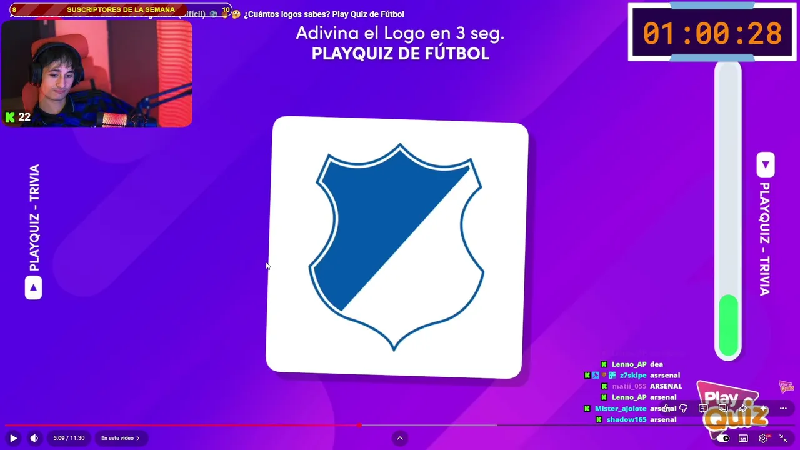Click the uppercase 'ARSENAL' chat message
Screen dimensions: 800x450
(666, 386)
